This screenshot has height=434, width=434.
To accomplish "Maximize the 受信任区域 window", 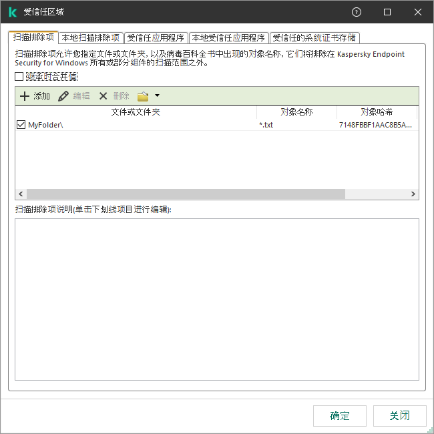I will coord(387,12).
